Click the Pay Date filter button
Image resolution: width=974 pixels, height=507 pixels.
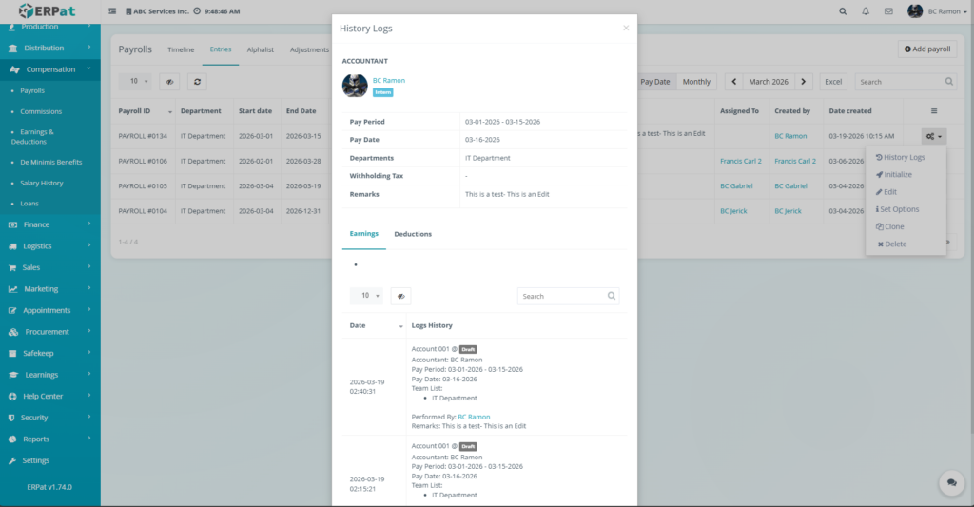655,82
